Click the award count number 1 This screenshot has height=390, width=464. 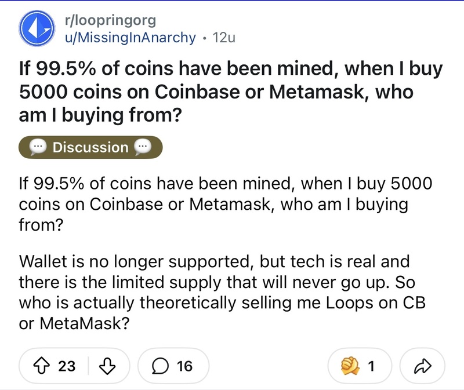[x=371, y=366]
